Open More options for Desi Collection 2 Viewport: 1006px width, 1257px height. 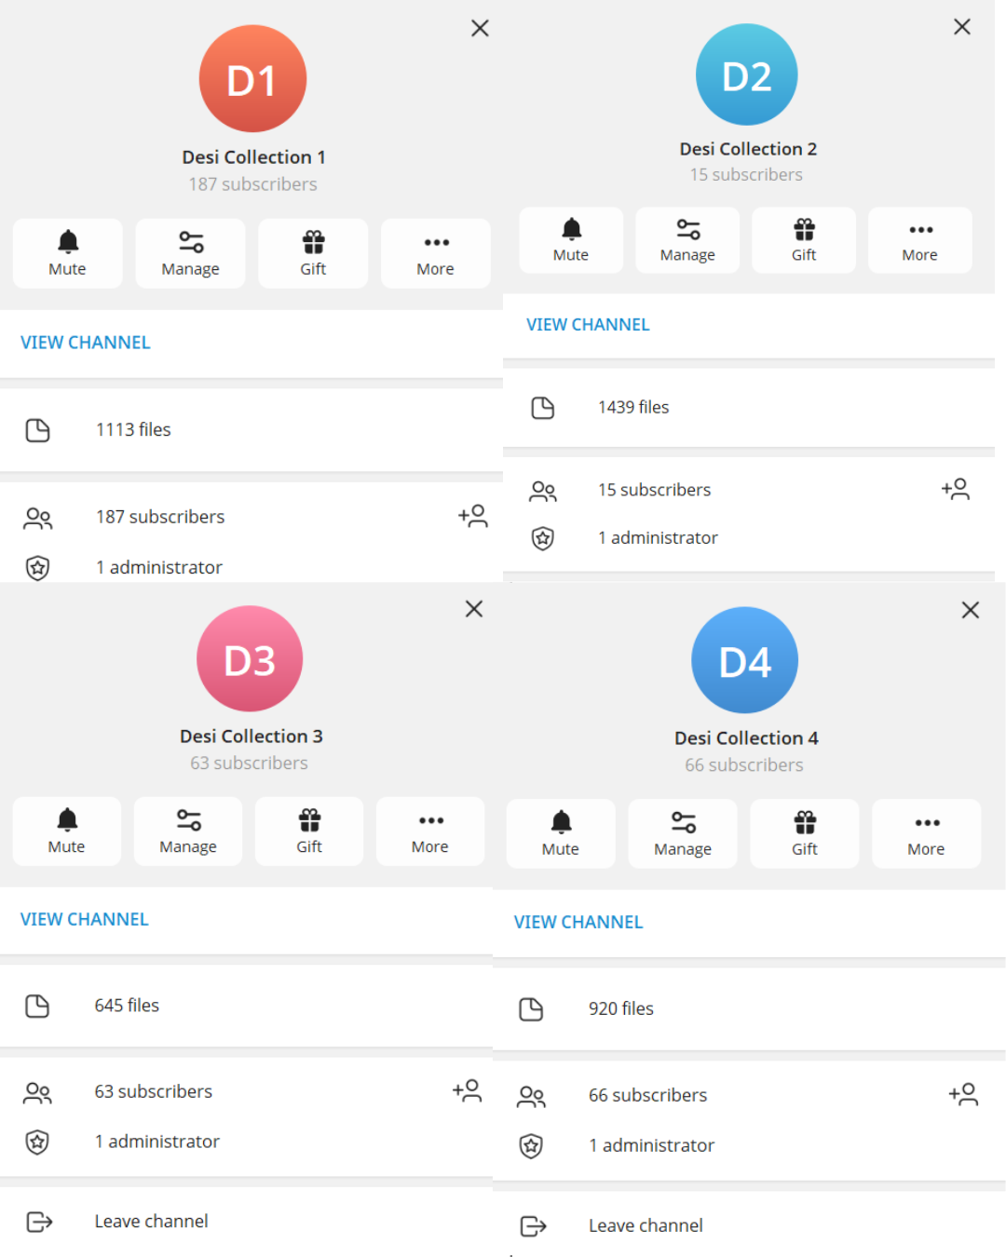click(920, 240)
